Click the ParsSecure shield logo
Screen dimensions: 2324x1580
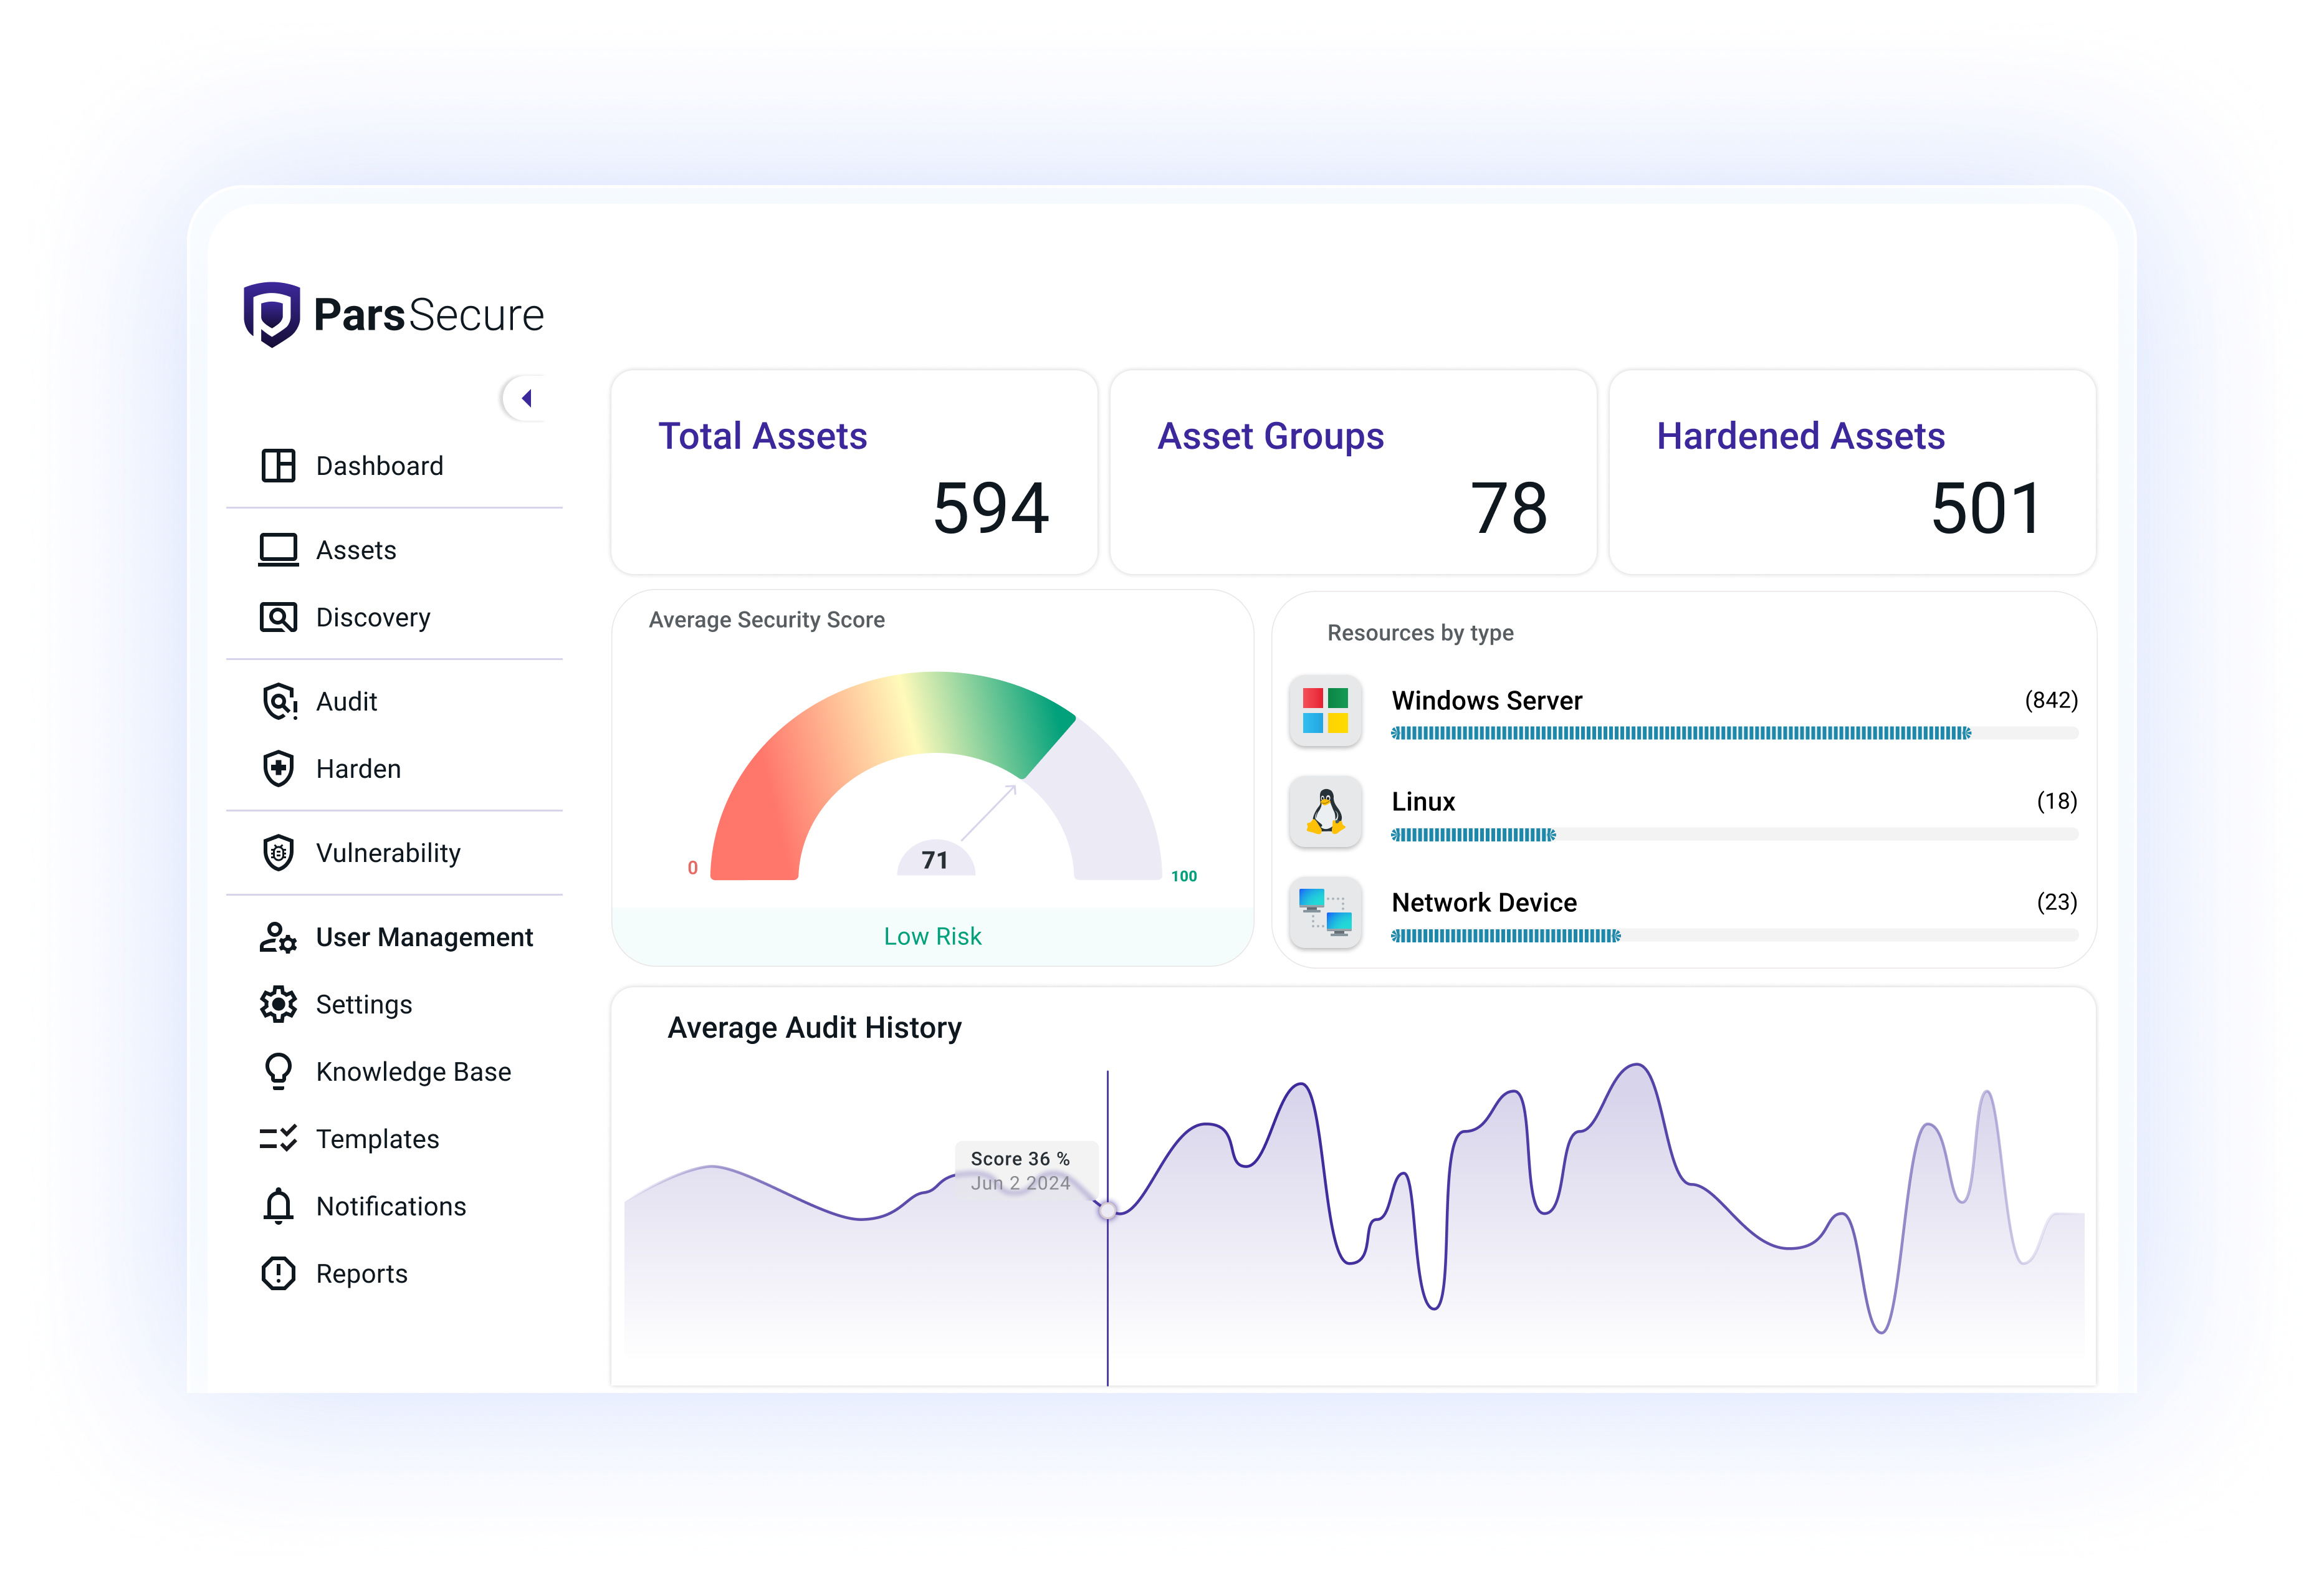(x=271, y=314)
